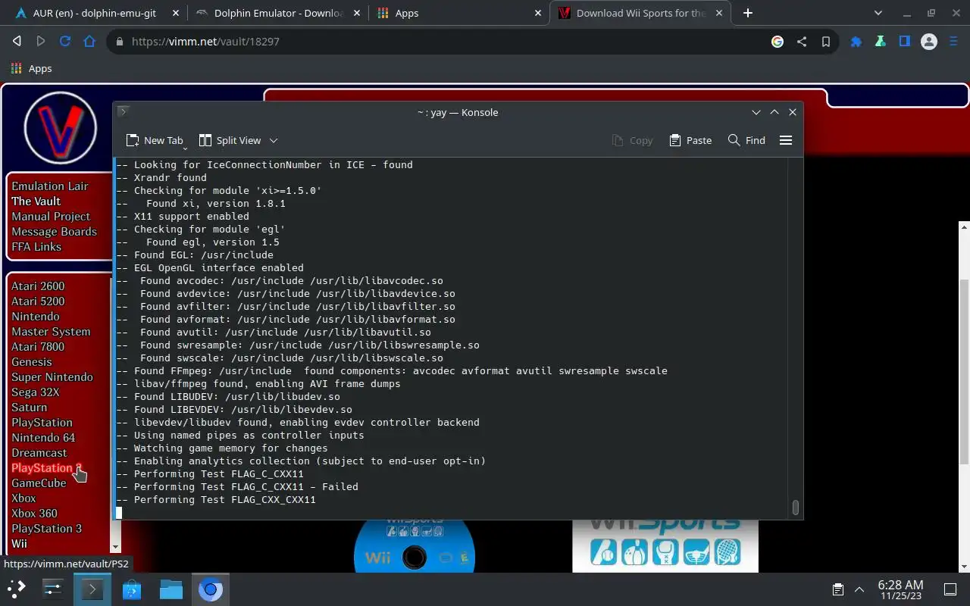
Task: Click Konsole New Tab button
Action: (x=155, y=140)
